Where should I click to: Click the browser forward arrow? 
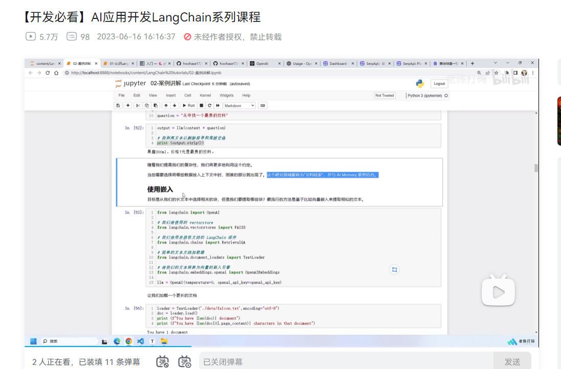tap(39, 73)
